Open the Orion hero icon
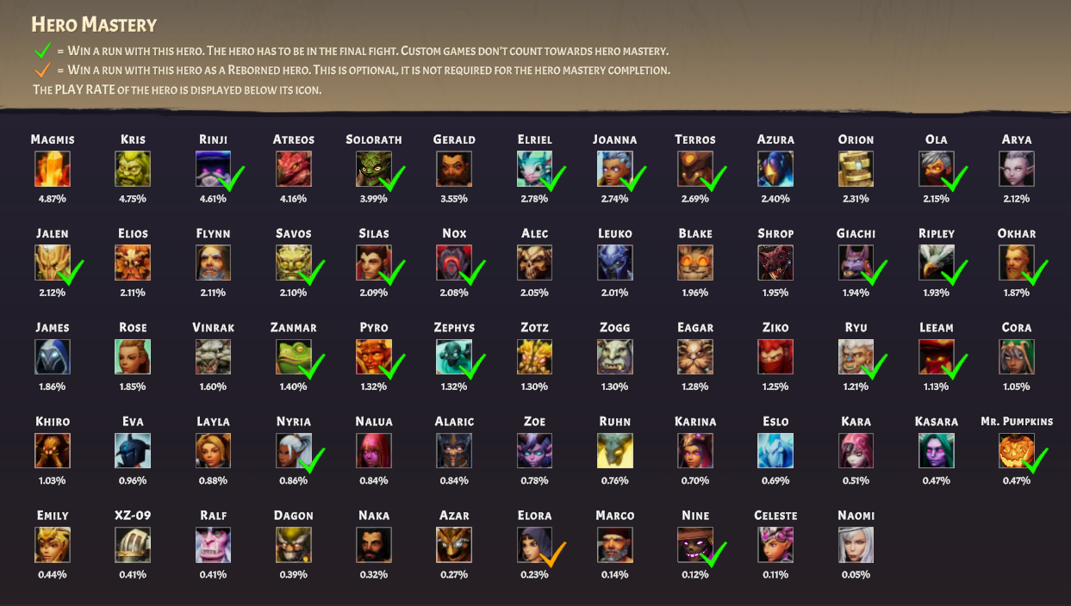This screenshot has width=1071, height=606. (856, 169)
